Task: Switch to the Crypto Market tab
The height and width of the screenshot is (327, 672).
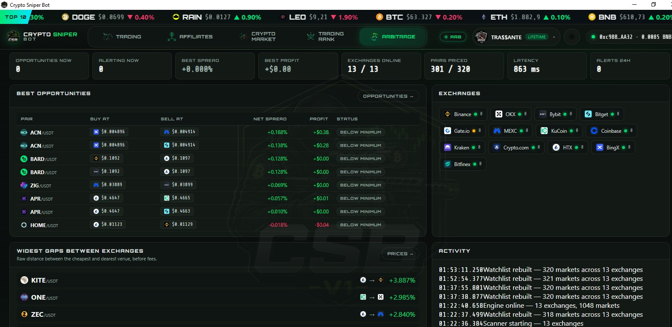Action: (x=258, y=37)
